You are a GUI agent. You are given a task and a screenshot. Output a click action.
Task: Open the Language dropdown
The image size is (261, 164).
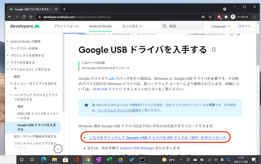click(221, 26)
